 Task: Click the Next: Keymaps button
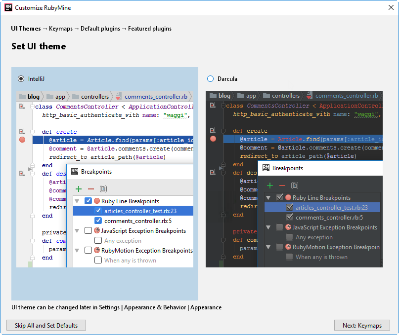click(x=362, y=325)
